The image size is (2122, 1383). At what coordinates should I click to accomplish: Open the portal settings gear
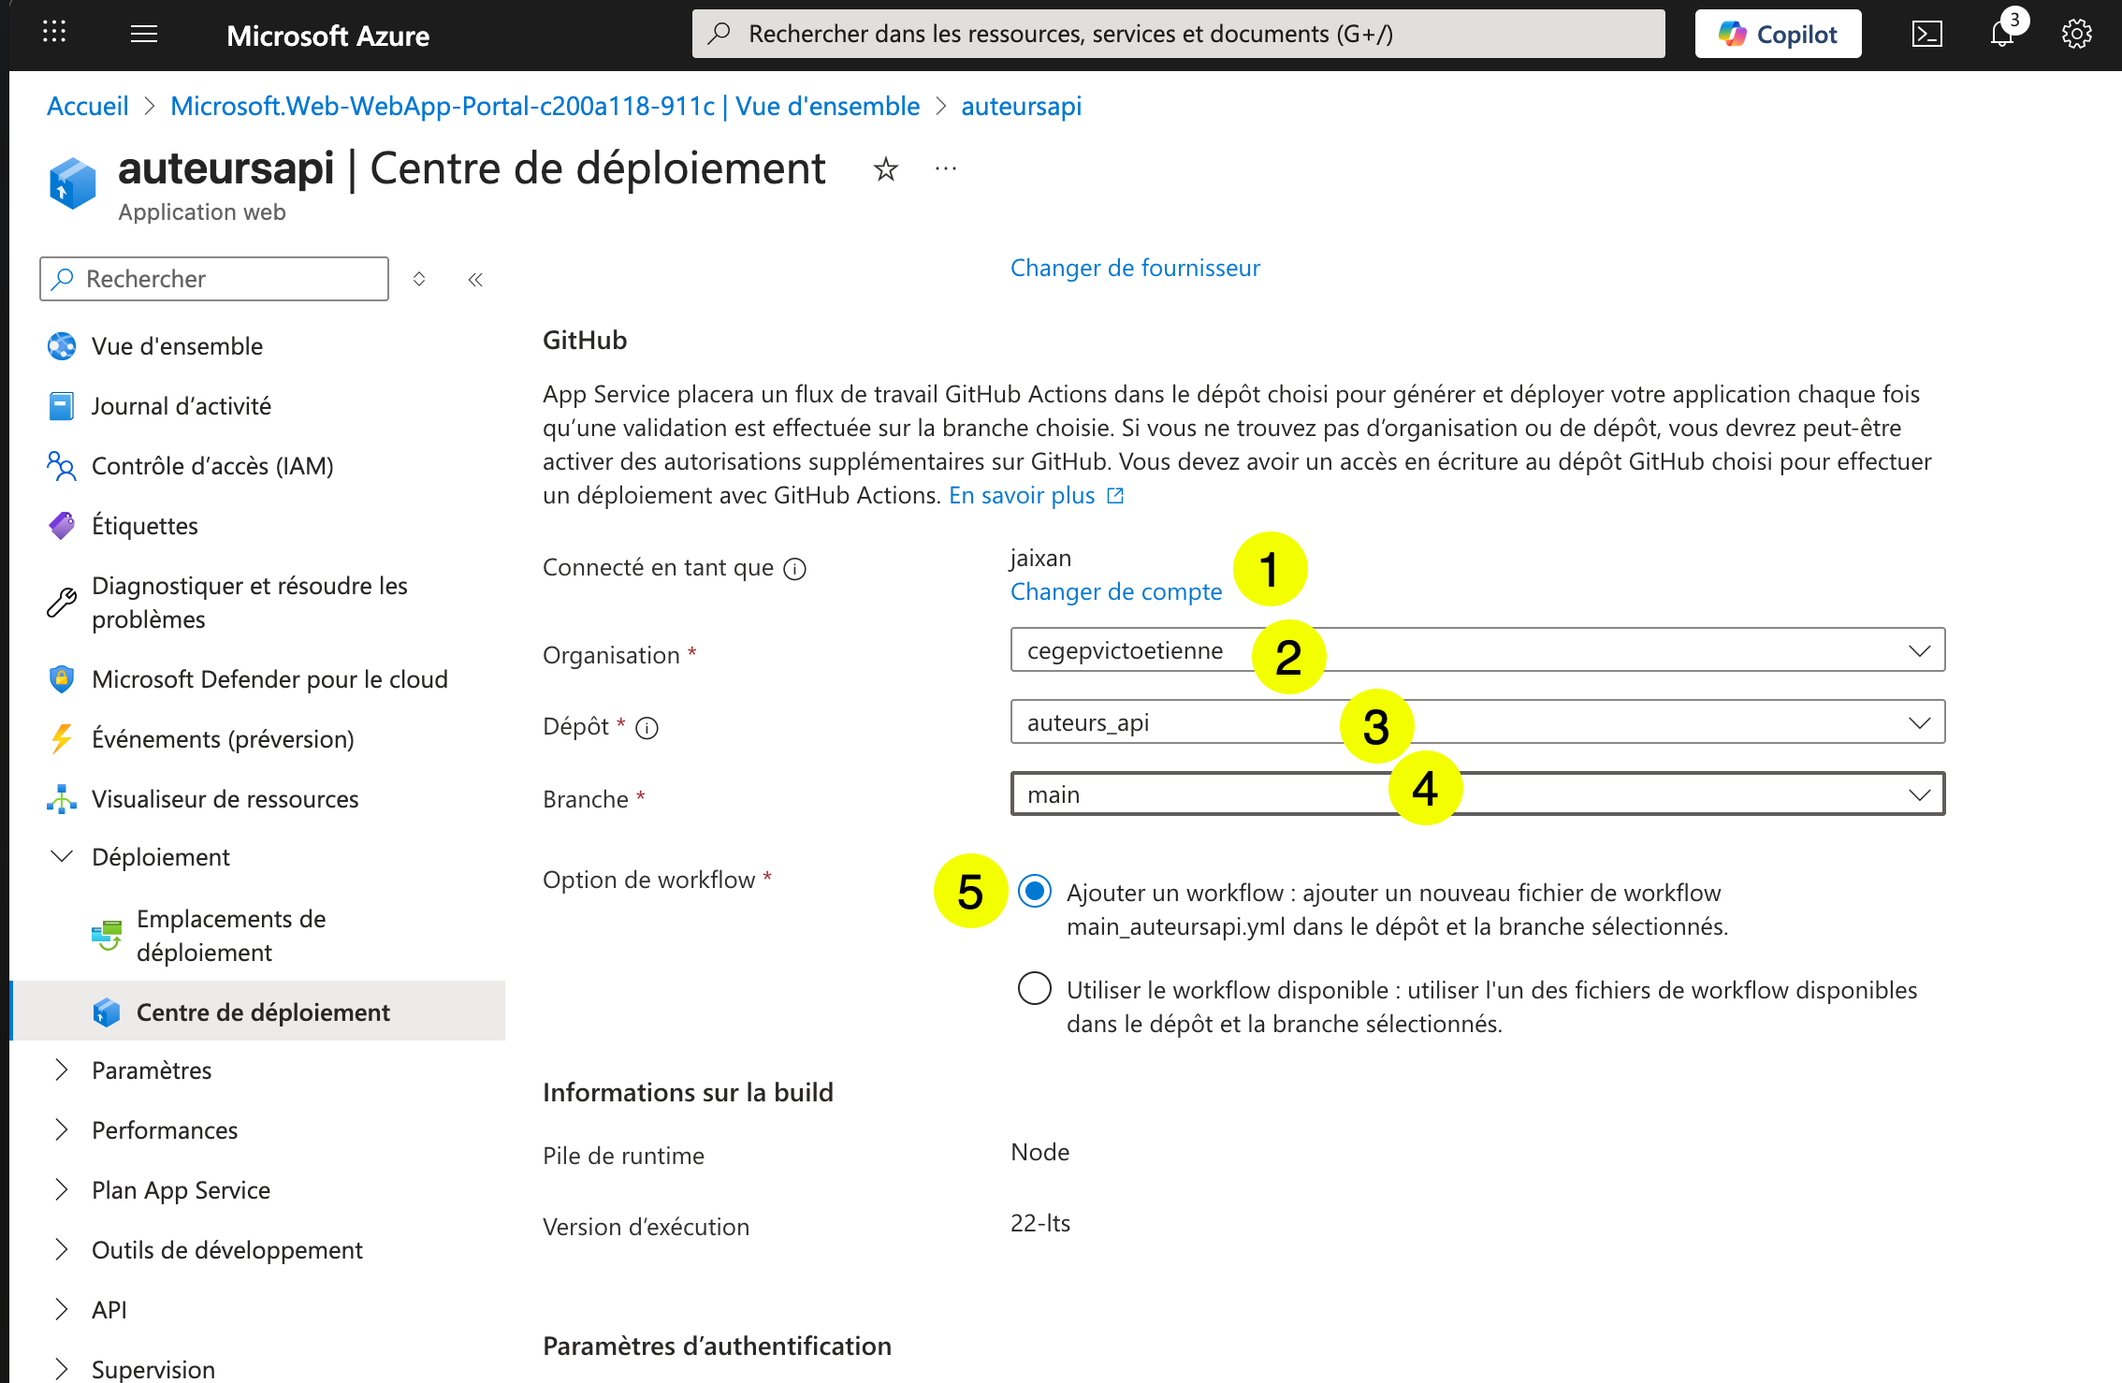coord(2076,34)
